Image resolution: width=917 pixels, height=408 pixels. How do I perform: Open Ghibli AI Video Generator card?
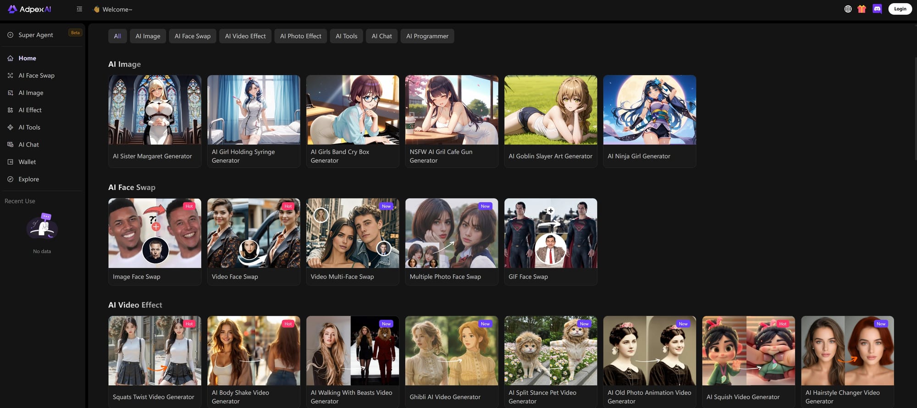coord(452,361)
